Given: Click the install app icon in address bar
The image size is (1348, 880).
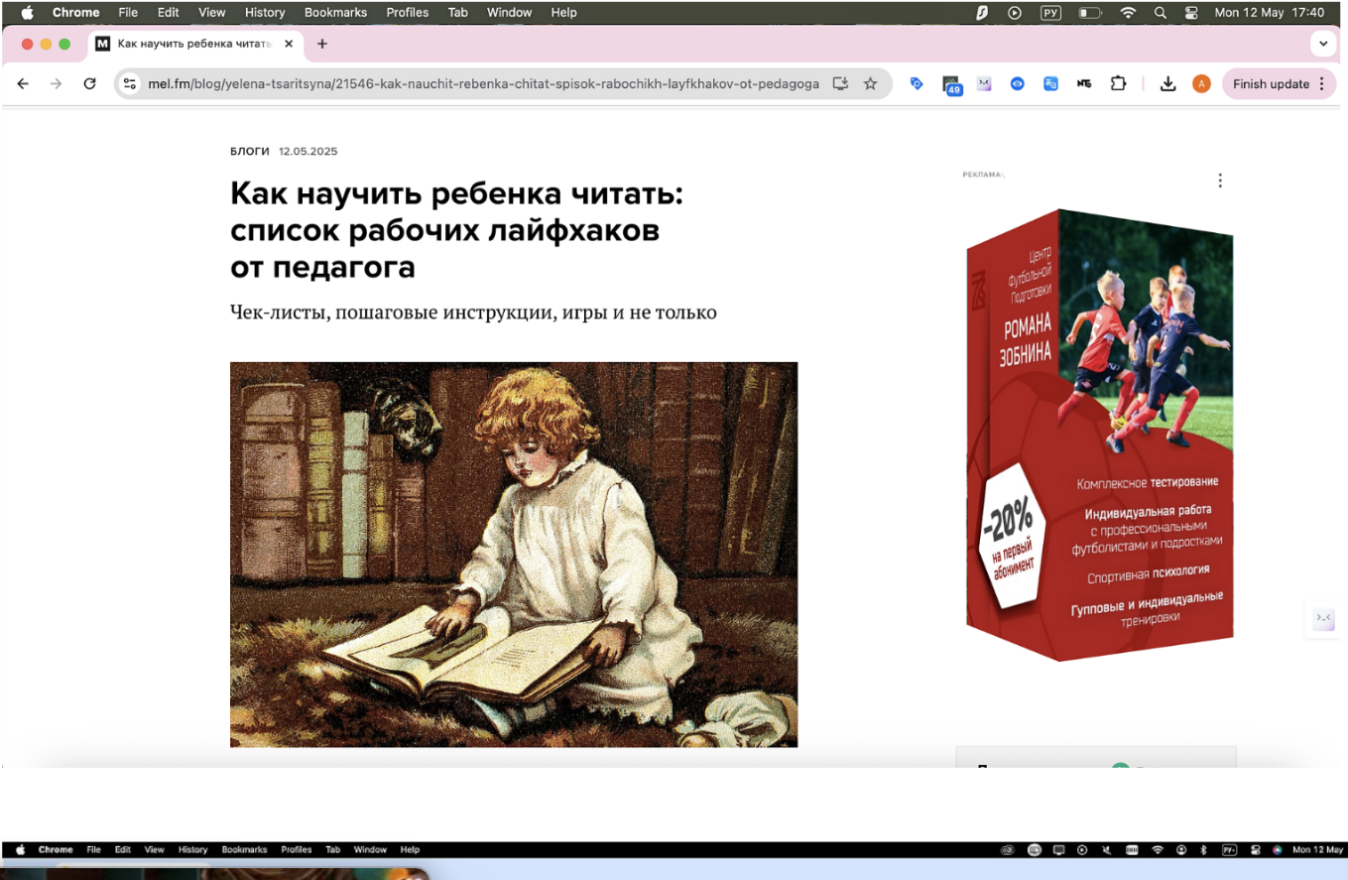Looking at the screenshot, I should [840, 84].
